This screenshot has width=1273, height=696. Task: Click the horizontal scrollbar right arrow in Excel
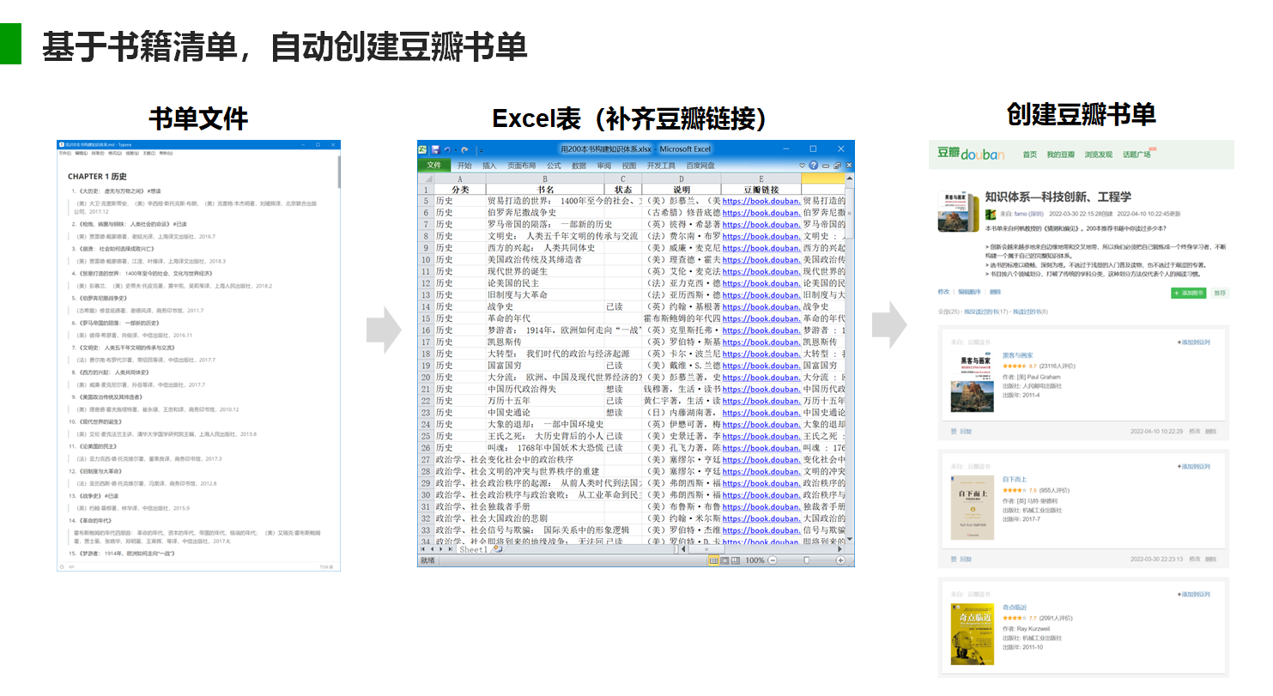tap(840, 549)
